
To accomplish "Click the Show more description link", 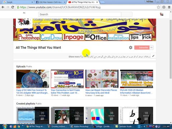I will point(74,57).
